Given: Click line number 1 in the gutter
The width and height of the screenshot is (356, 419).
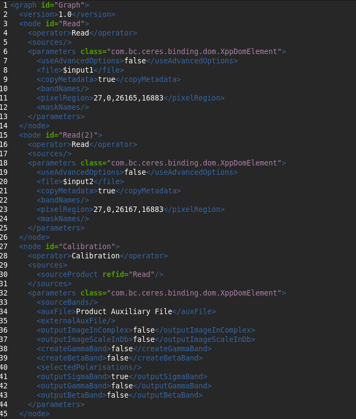Looking at the screenshot, I should (5, 5).
